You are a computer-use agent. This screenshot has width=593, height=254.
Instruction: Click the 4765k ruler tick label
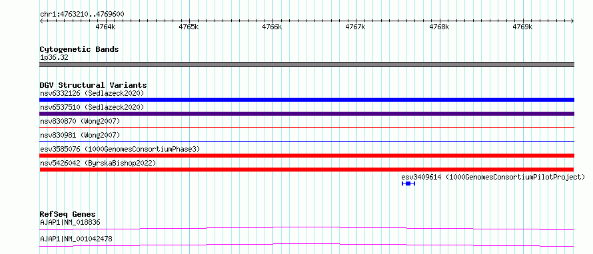[x=189, y=27]
